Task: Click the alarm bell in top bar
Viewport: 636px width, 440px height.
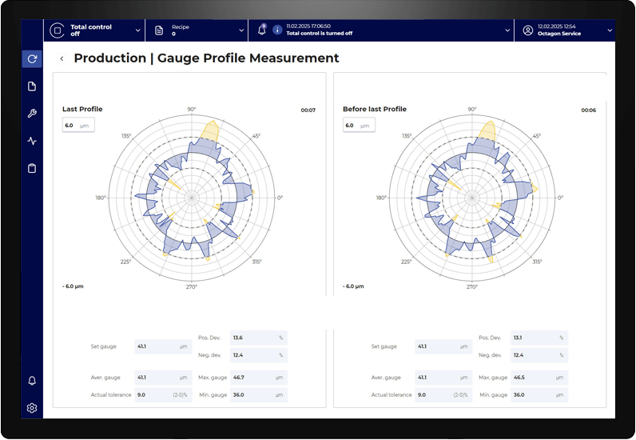Action: 261,30
